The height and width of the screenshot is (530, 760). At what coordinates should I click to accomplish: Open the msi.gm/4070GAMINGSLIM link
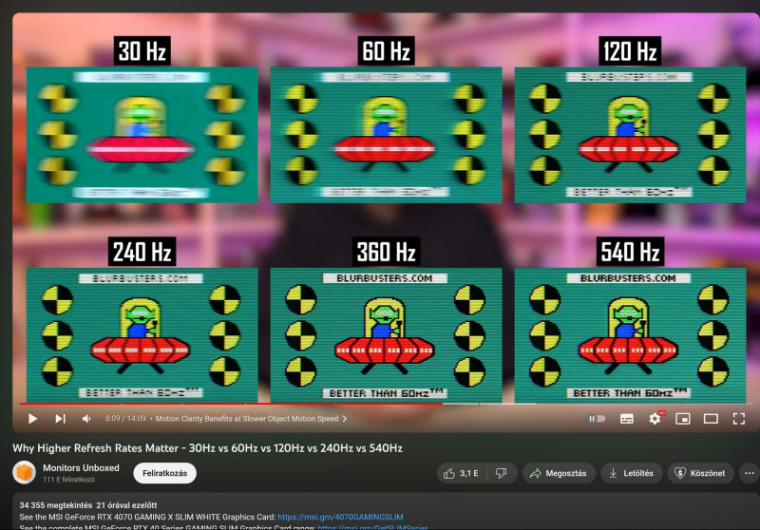pyautogui.click(x=340, y=517)
